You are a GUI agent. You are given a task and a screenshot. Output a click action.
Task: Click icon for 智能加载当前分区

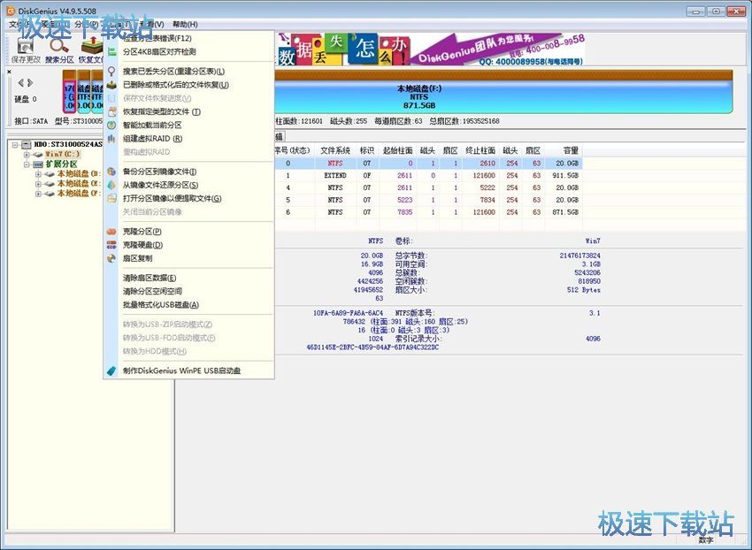click(111, 126)
